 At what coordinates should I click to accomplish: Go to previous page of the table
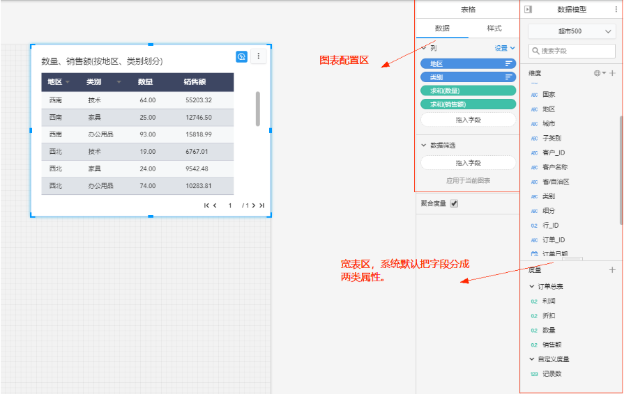[x=215, y=205]
